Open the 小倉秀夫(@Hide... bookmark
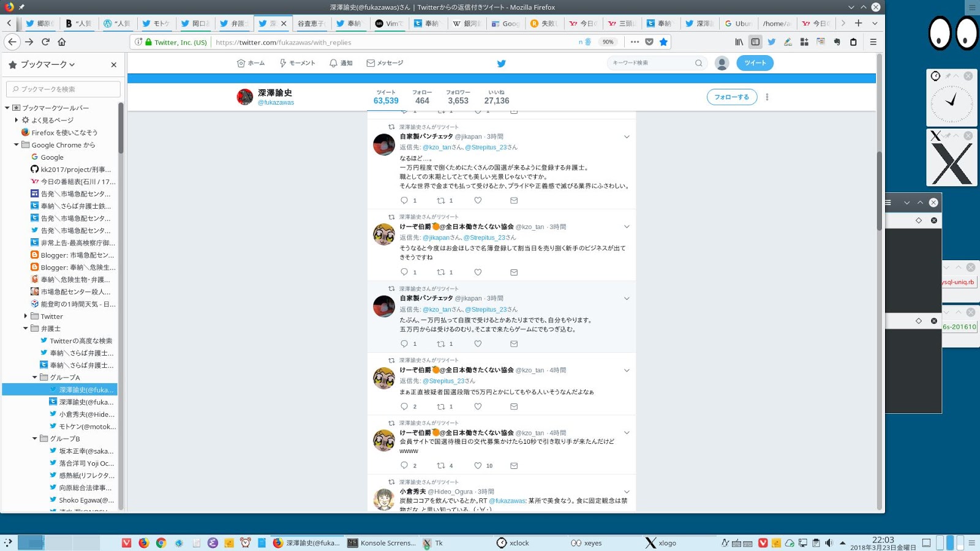Viewport: 980px width, 551px height. pyautogui.click(x=82, y=414)
